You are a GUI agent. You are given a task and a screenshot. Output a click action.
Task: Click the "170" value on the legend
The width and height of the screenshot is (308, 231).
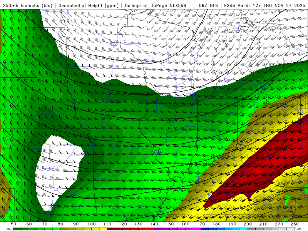click(x=201, y=224)
